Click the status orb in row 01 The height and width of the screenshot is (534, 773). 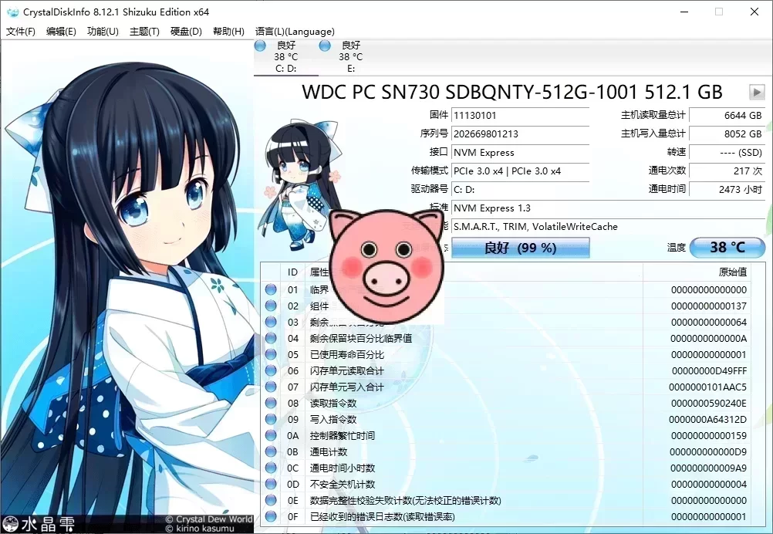pyautogui.click(x=271, y=289)
